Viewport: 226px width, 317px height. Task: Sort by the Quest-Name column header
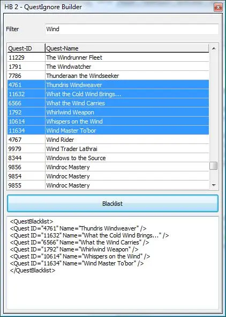coord(127,48)
